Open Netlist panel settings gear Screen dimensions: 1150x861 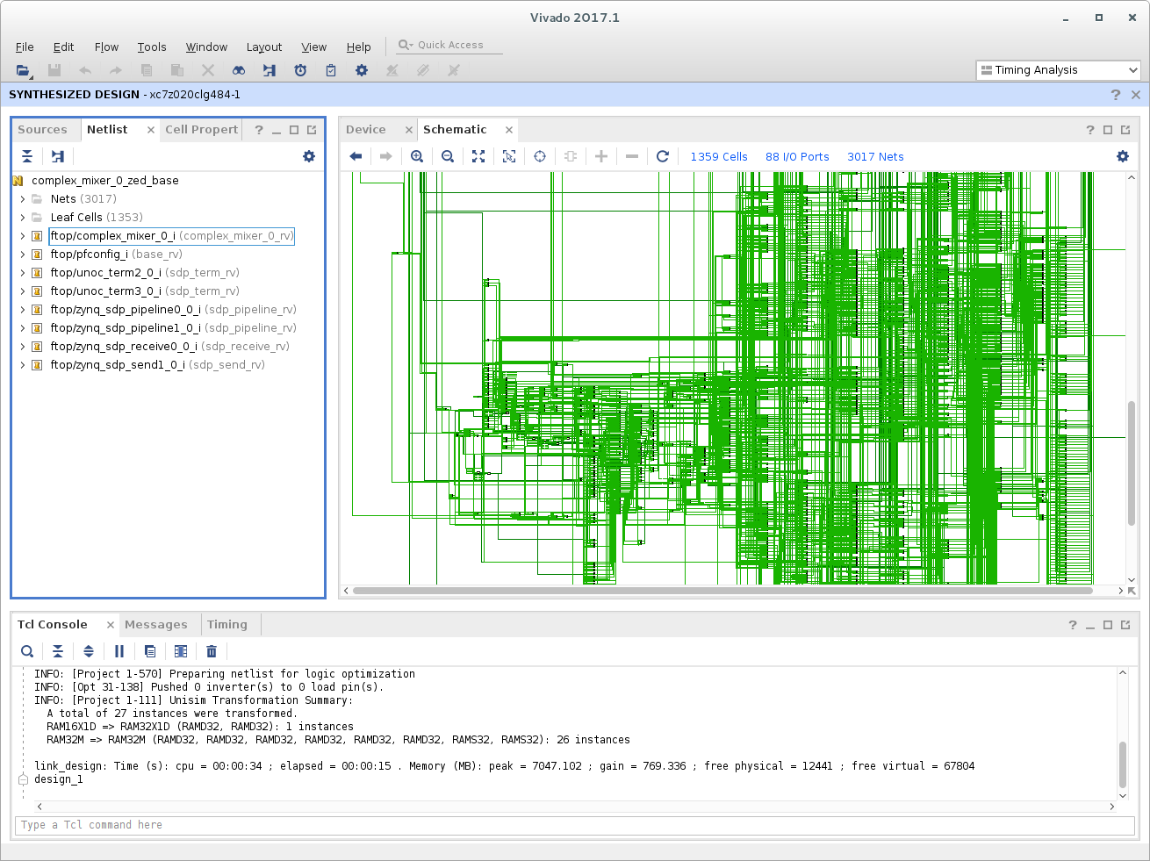click(x=309, y=156)
